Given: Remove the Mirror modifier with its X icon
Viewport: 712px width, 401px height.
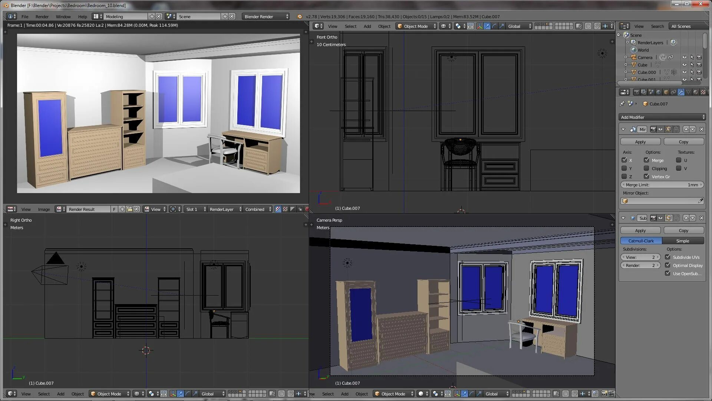Looking at the screenshot, I should [701, 129].
